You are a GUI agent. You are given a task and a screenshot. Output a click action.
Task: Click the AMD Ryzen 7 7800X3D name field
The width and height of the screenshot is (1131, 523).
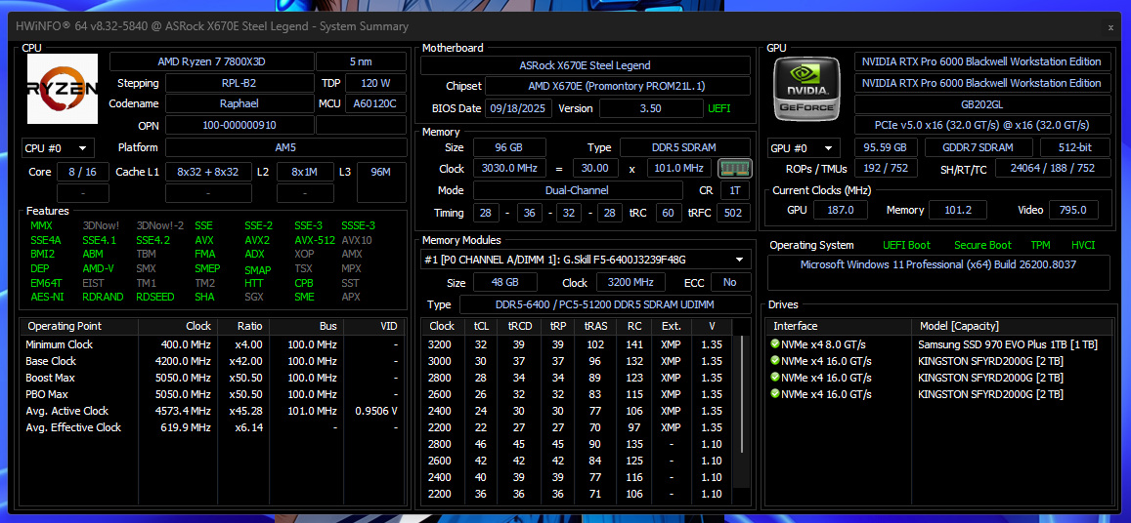(x=212, y=61)
